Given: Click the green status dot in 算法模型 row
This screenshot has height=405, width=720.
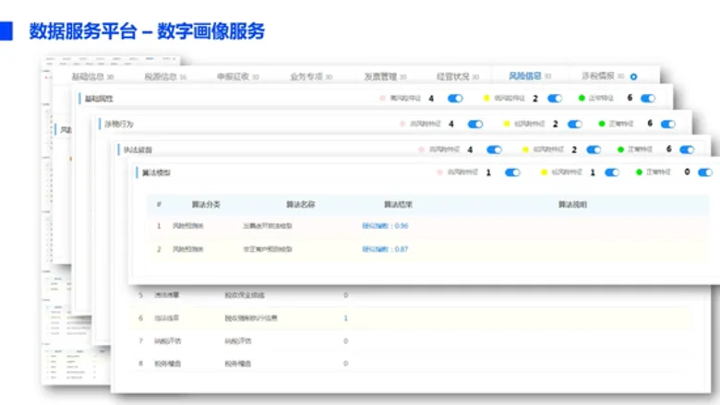Looking at the screenshot, I should click(x=639, y=172).
